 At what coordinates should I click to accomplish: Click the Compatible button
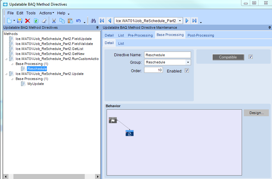tap(228, 57)
